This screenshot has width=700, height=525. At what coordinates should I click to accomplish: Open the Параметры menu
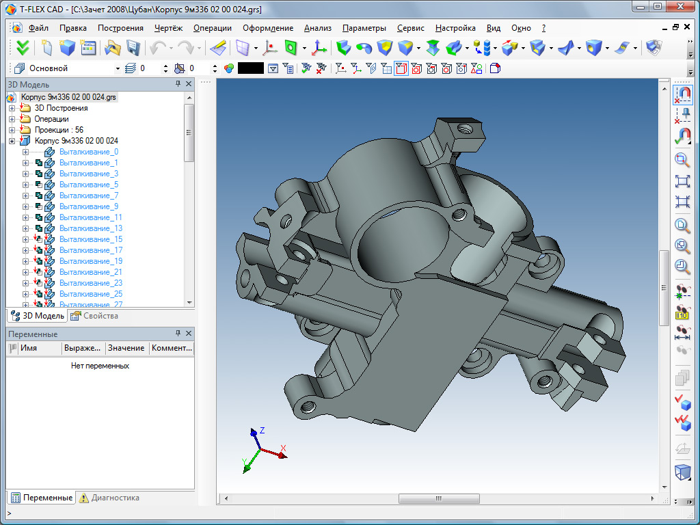click(x=364, y=27)
